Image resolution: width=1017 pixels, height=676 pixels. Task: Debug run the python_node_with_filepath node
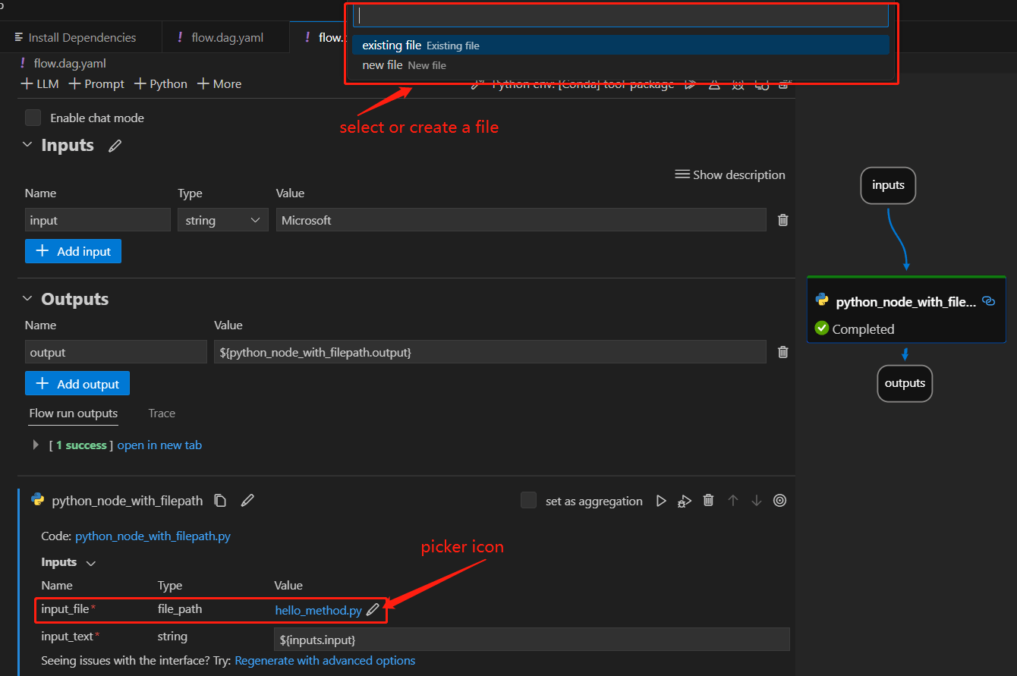(684, 500)
